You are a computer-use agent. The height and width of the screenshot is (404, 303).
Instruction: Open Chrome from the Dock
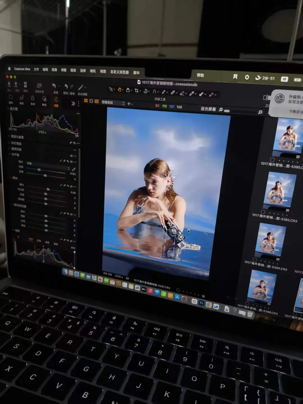pyautogui.click(x=209, y=304)
